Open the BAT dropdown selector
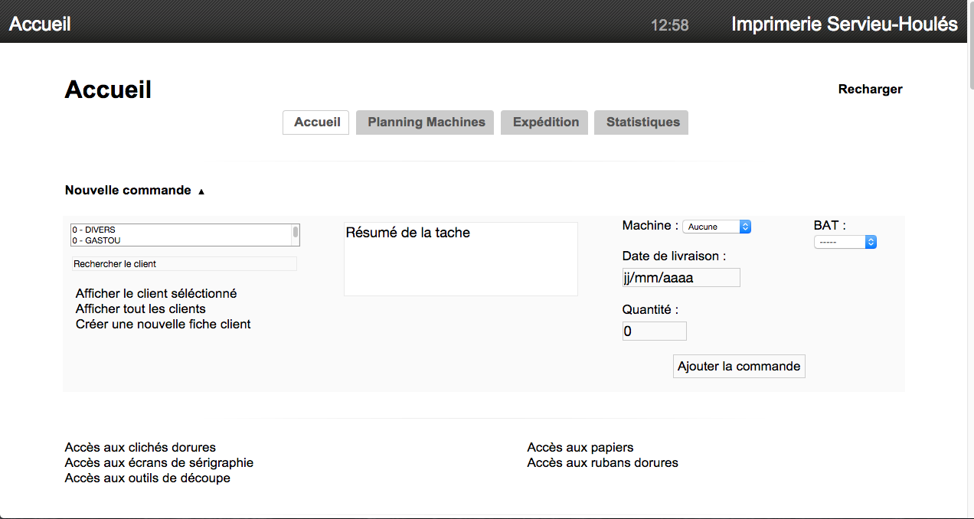974x519 pixels. (845, 242)
